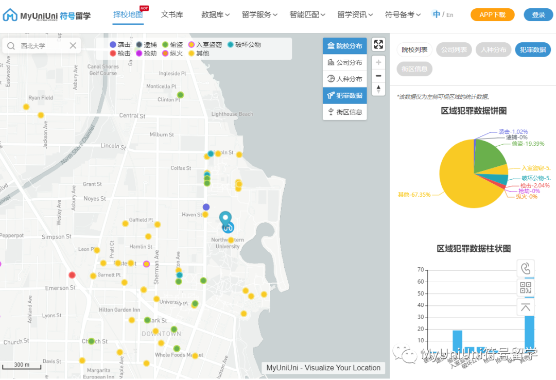Switch language to 中

pyautogui.click(x=437, y=14)
